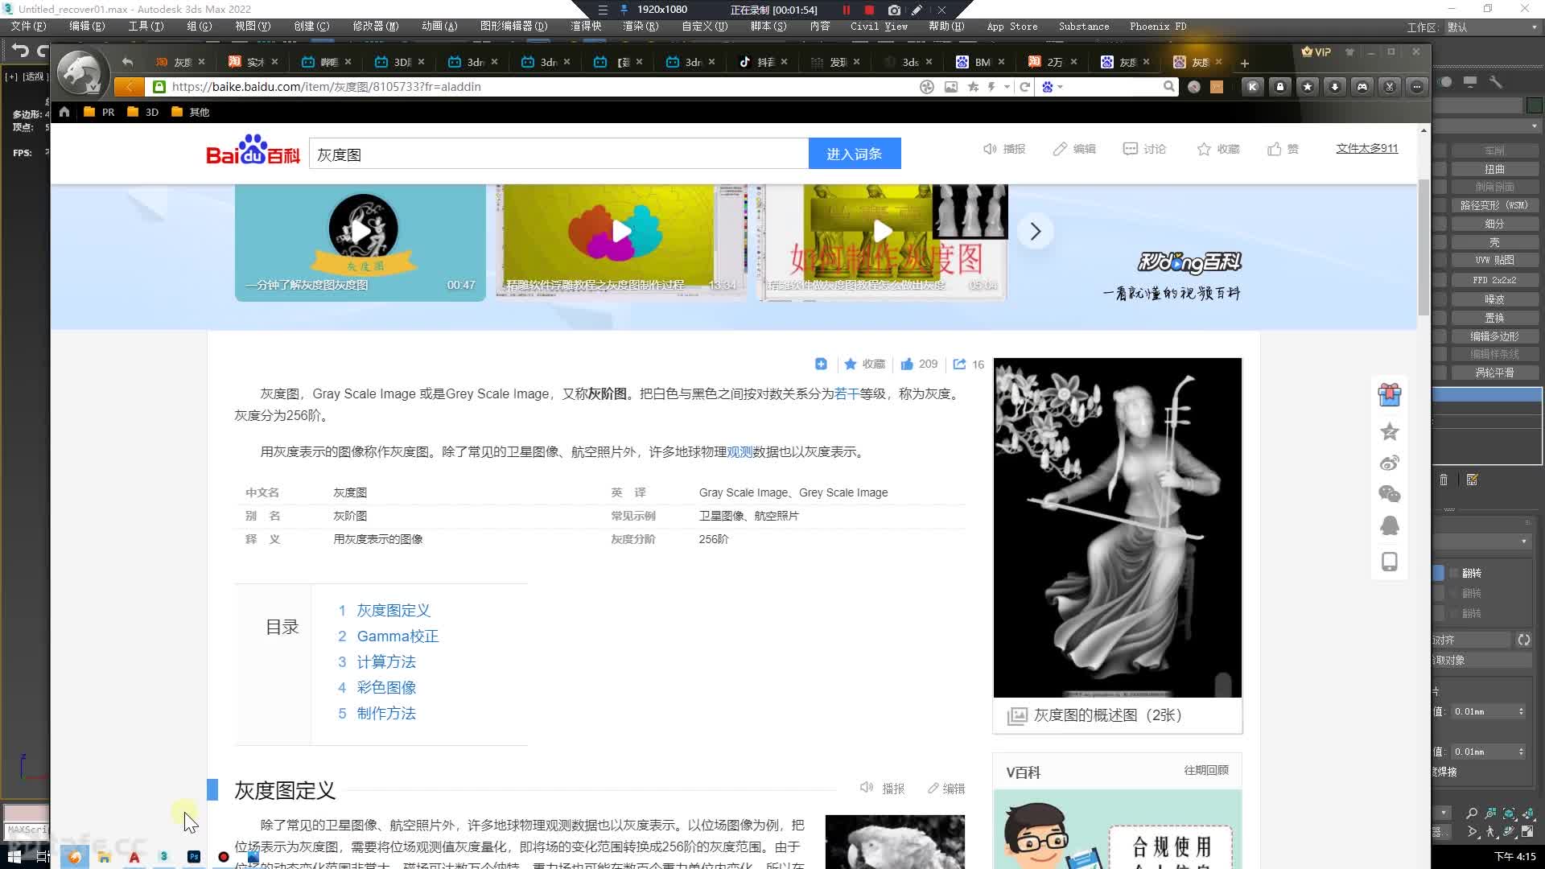1545x869 pixels.
Task: Play the 一分钟了解灰度图 video
Action: click(x=361, y=232)
